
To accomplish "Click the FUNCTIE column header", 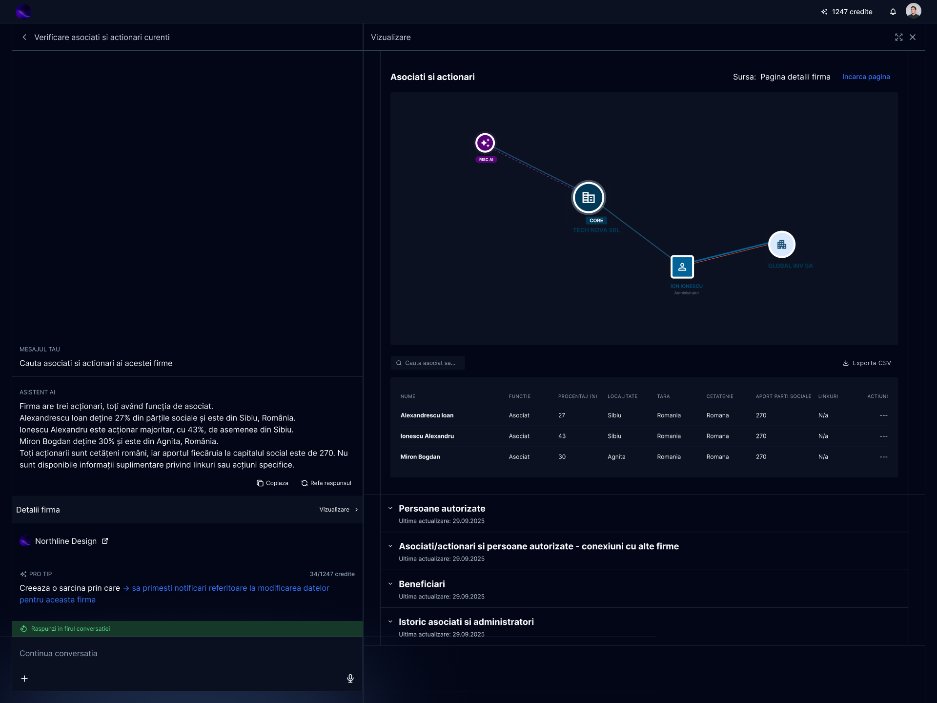I will coord(519,396).
